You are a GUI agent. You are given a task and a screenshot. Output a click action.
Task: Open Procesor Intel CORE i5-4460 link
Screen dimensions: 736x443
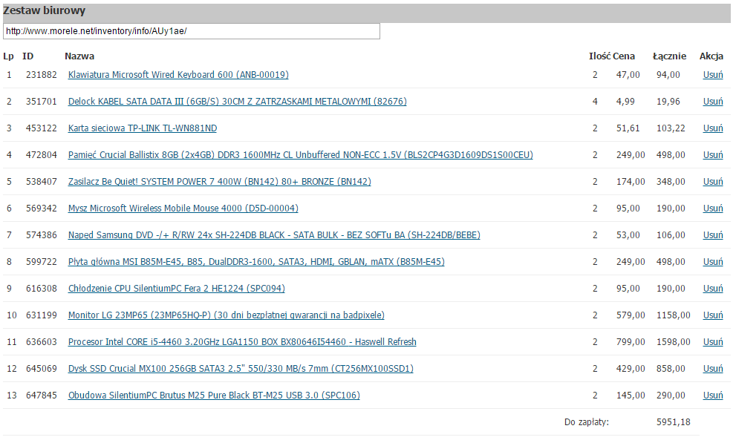242,342
